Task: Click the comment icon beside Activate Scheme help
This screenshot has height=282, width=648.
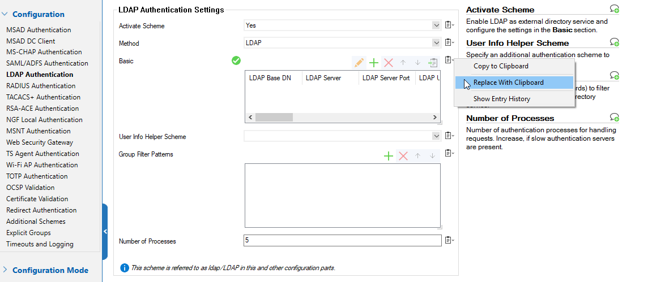Action: point(614,8)
